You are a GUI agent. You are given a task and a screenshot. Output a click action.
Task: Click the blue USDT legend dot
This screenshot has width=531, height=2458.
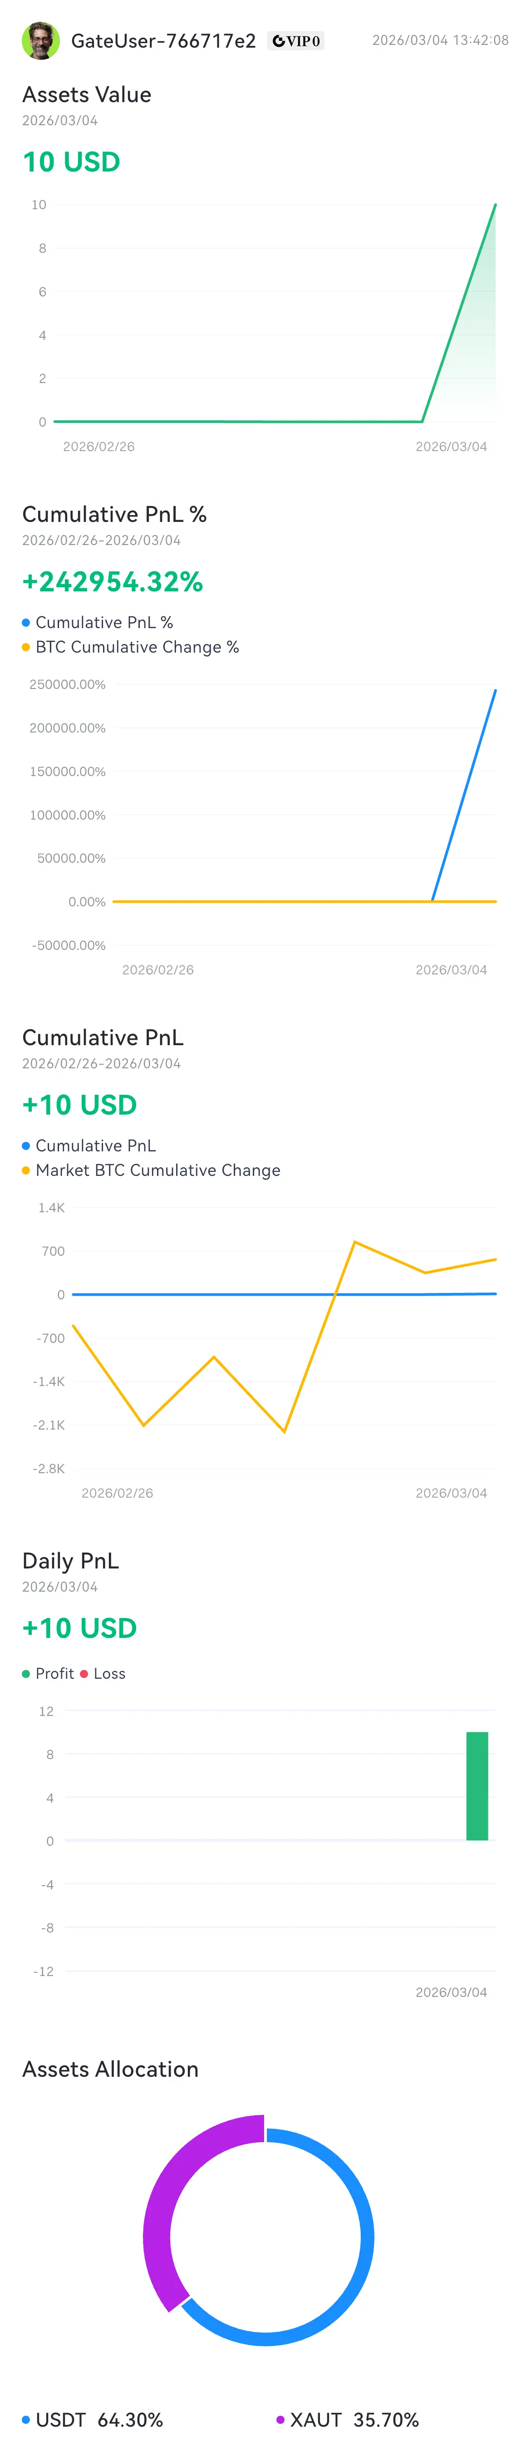coord(26,2420)
